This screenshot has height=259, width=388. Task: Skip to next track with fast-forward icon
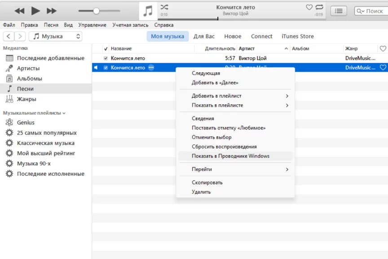[x=52, y=11]
